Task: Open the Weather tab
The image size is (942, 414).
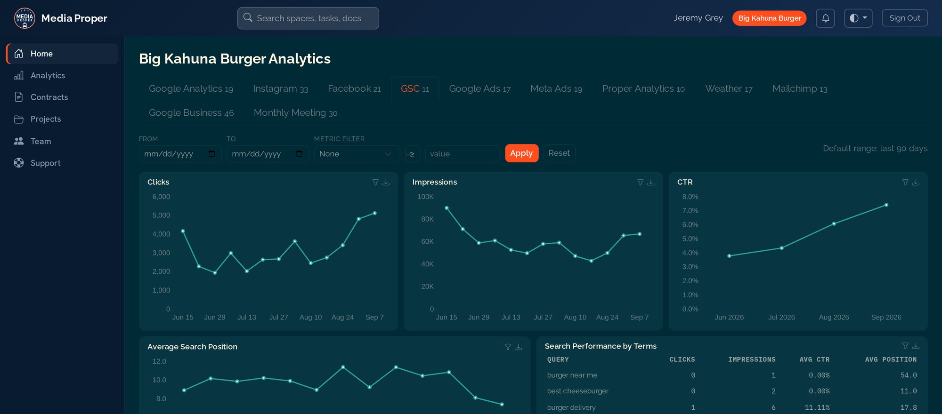Action: tap(729, 88)
